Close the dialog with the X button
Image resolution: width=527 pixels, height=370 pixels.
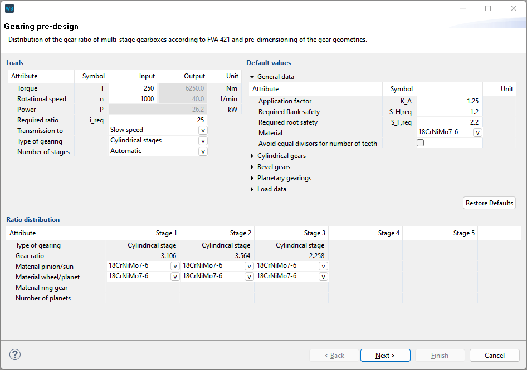[x=514, y=8]
